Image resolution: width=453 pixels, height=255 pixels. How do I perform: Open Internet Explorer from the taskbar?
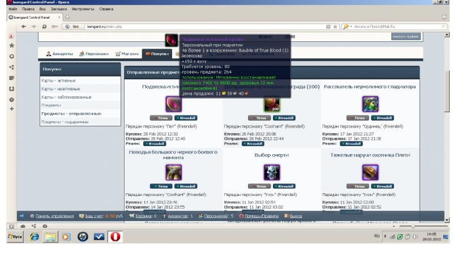tap(35, 237)
